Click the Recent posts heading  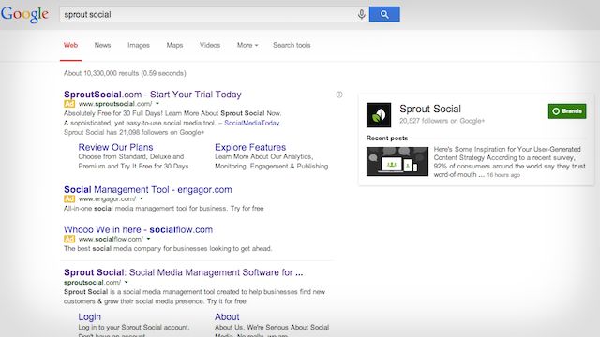tap(387, 138)
